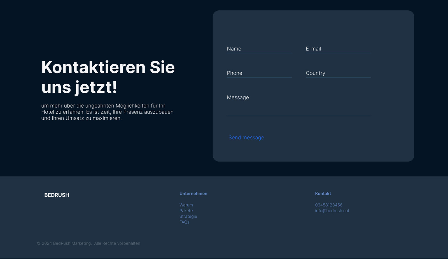Go to the Pakete footer link

186,211
